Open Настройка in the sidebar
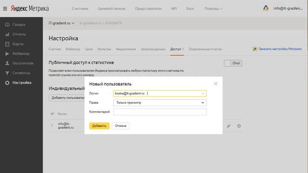The height and width of the screenshot is (173, 308). pos(22,83)
